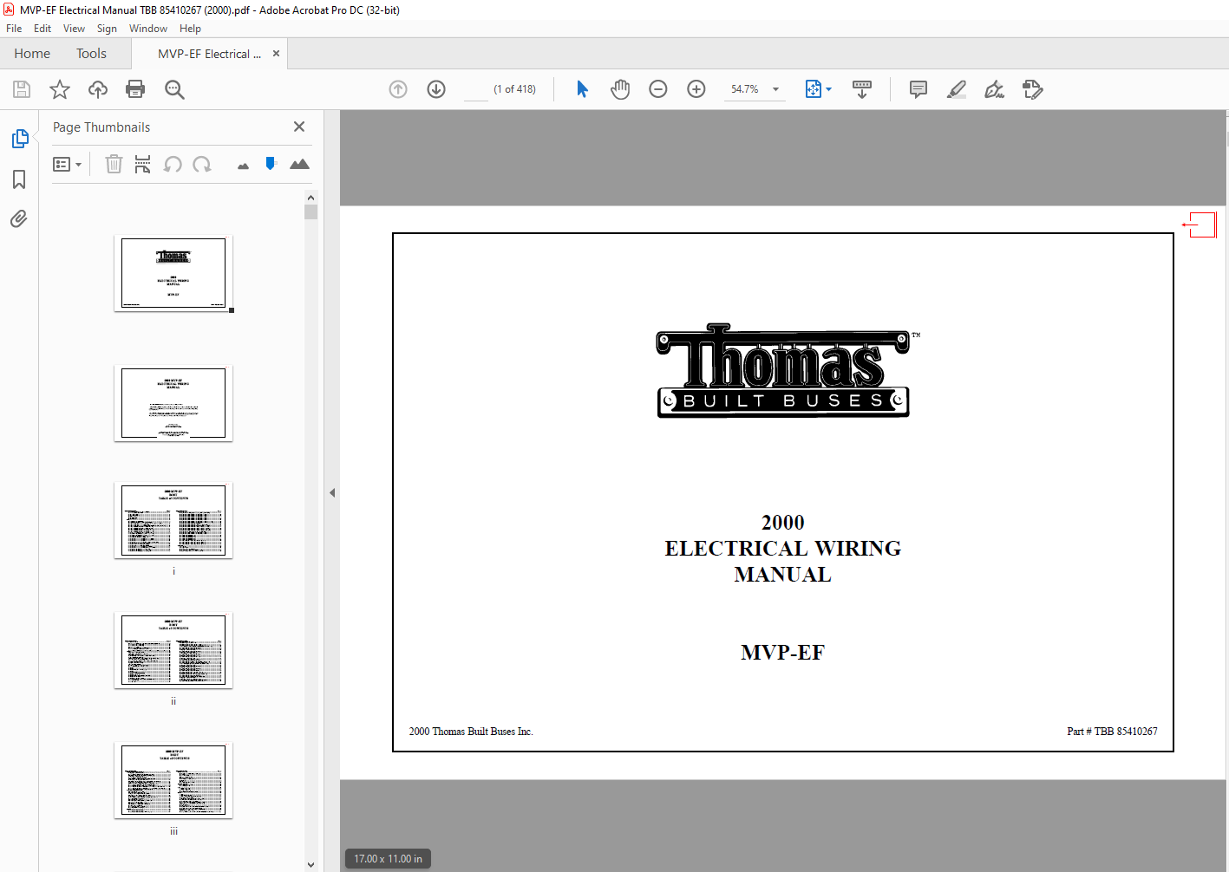The width and height of the screenshot is (1229, 872).
Task: Open the Edit menu
Action: tap(42, 29)
